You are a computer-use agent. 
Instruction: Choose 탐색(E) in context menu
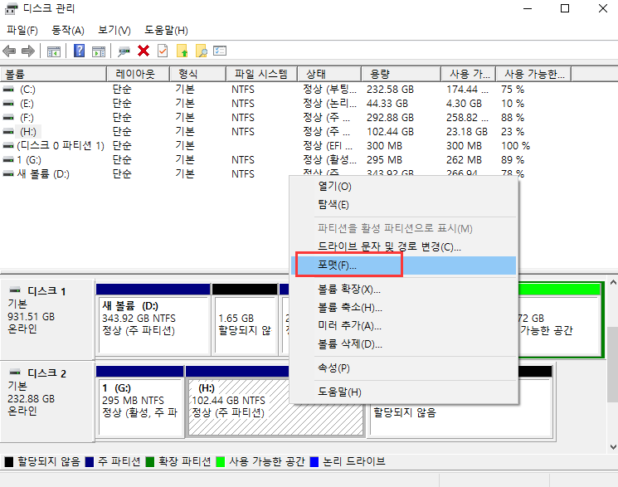pos(404,205)
